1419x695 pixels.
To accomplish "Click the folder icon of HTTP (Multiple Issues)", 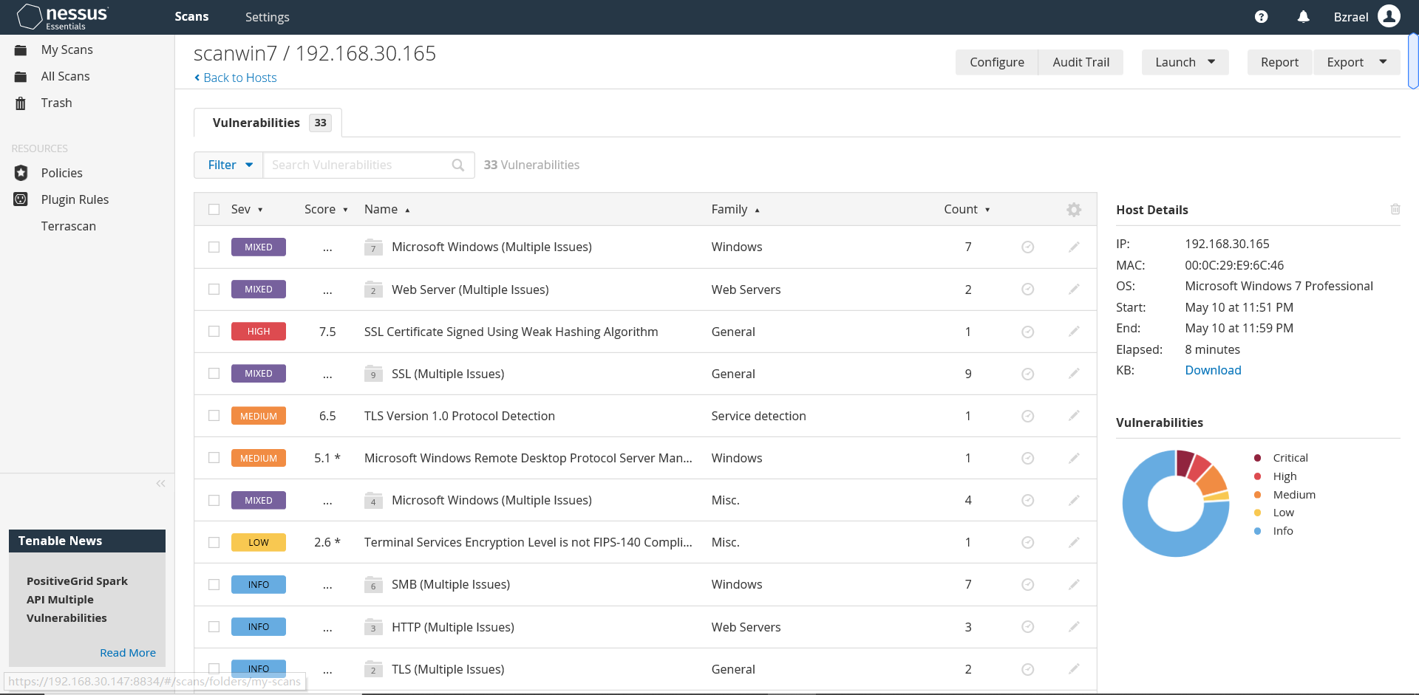I will click(x=373, y=627).
